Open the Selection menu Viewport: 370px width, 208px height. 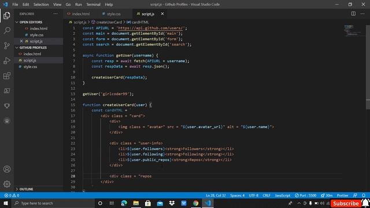[x=41, y=5]
